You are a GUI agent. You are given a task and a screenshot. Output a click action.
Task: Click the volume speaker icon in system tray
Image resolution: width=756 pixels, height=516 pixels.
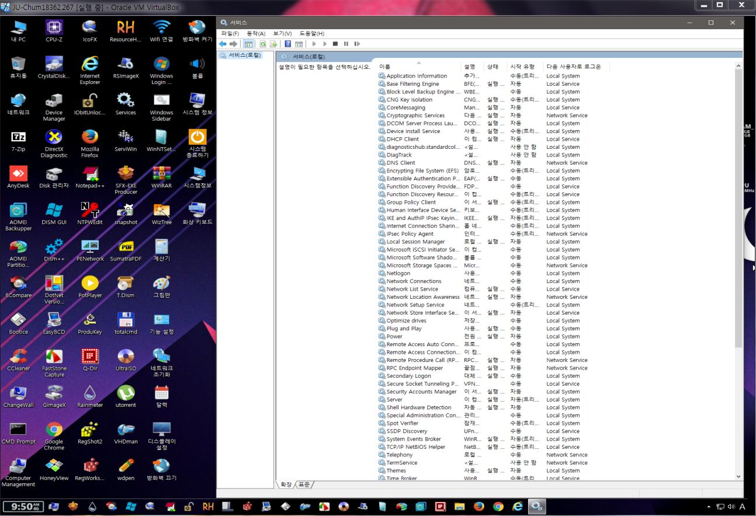click(x=731, y=507)
